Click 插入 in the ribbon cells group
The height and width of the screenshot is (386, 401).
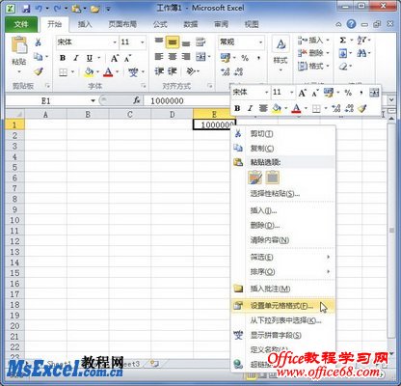[x=310, y=40]
